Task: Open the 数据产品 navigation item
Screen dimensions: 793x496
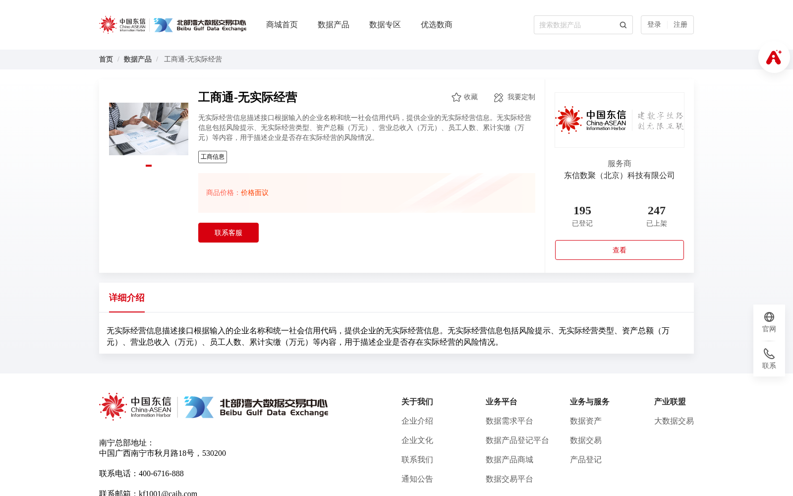Action: 334,25
